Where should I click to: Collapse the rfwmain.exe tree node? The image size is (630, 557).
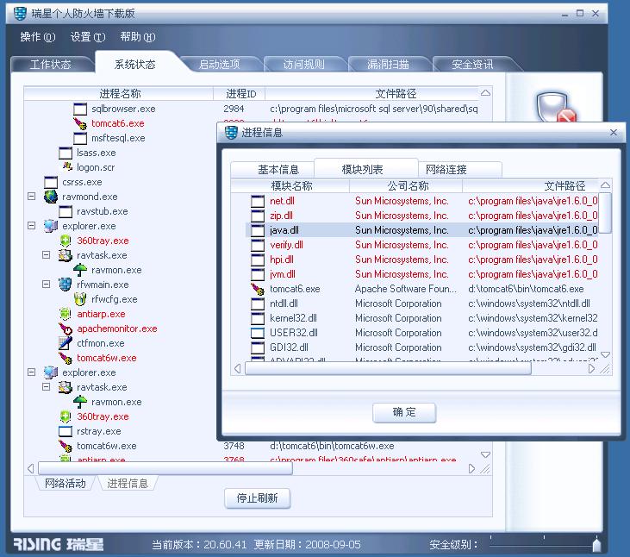pos(47,285)
